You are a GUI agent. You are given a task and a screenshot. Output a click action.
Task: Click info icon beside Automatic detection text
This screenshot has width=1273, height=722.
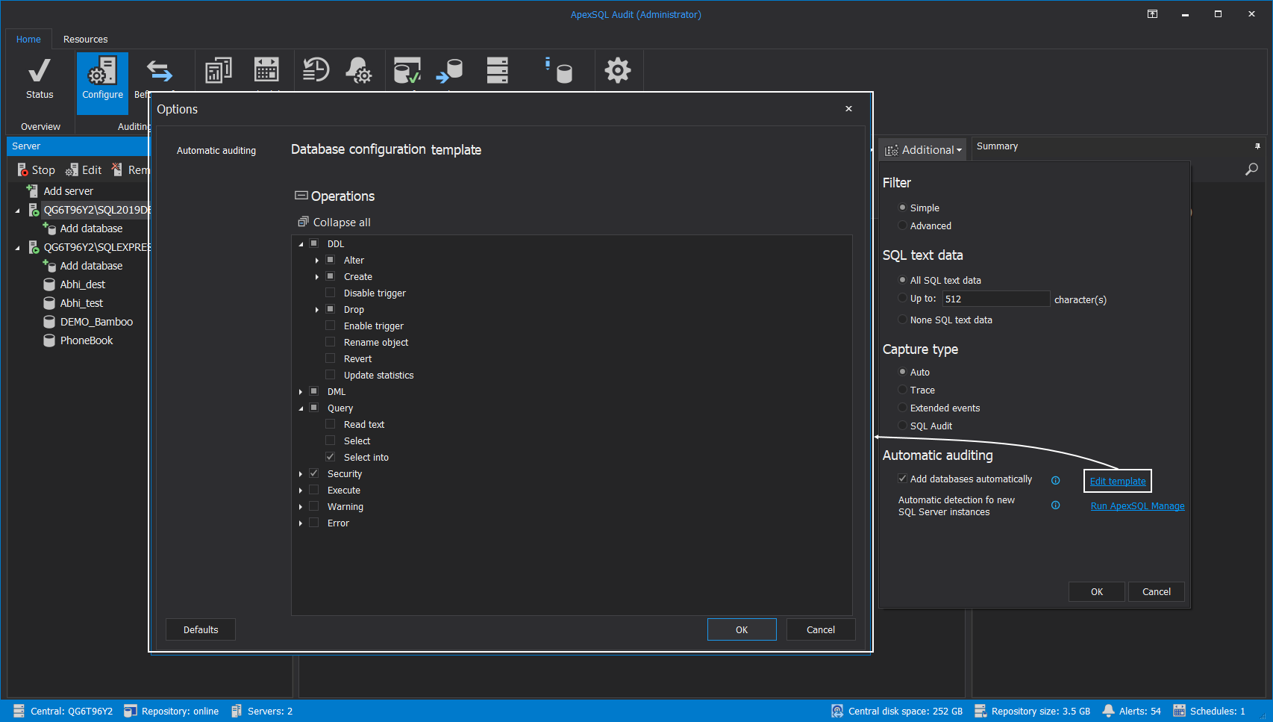point(1055,505)
